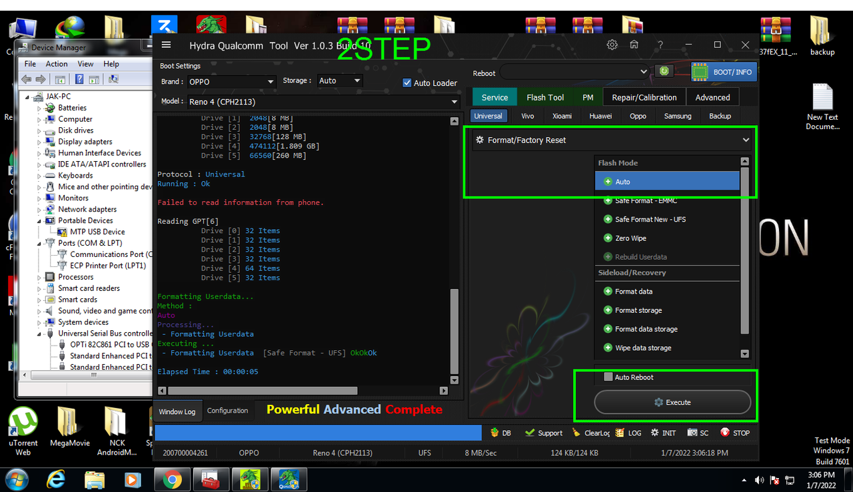Open Hydra settings gear icon
Screen dimensions: 853x492
(x=612, y=45)
